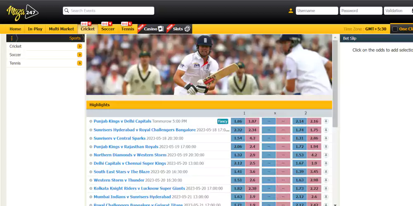Image resolution: width=413 pixels, height=206 pixels.
Task: Click the user profile icon beside Username
Action: [x=291, y=11]
